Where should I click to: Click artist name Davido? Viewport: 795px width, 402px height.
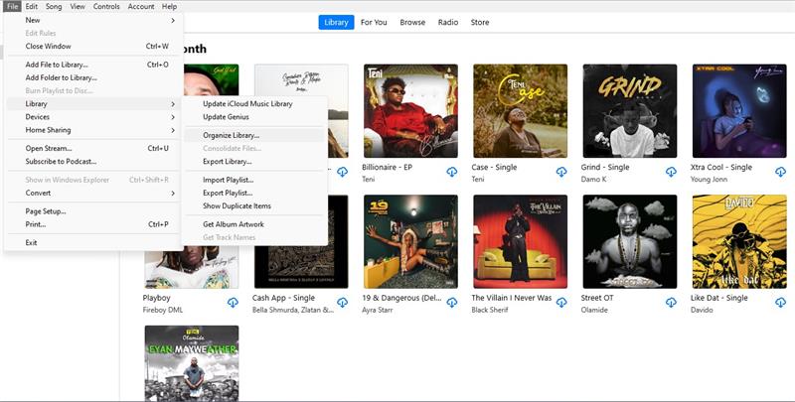click(x=702, y=310)
